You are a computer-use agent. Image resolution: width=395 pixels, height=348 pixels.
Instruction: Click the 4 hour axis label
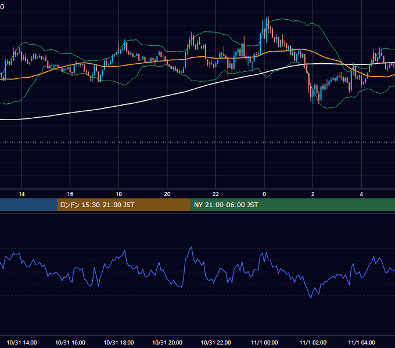(361, 194)
